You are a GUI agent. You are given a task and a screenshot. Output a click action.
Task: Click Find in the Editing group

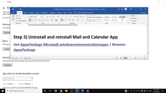click(x=133, y=16)
